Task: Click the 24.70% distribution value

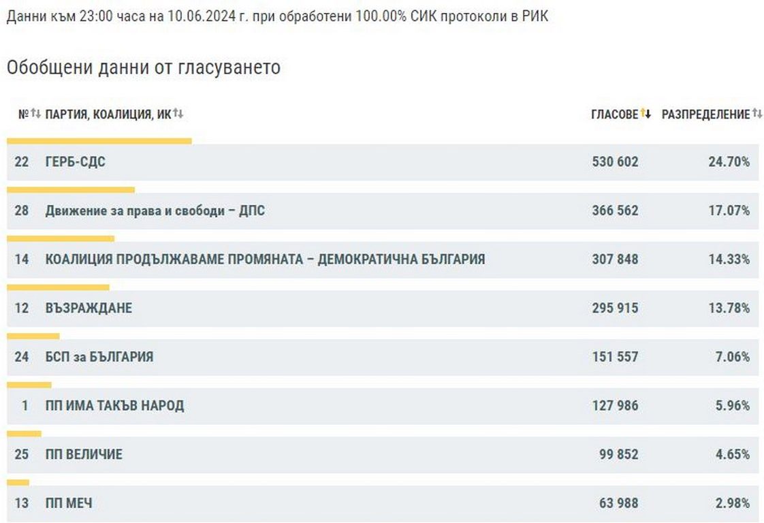Action: [729, 162]
